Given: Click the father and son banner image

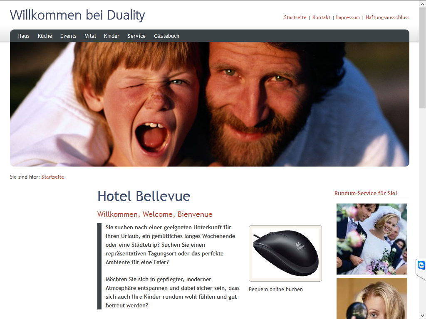Looking at the screenshot, I should 210,104.
